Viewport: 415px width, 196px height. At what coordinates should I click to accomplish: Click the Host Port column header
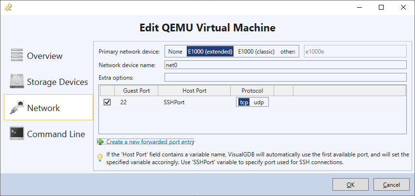click(x=194, y=91)
